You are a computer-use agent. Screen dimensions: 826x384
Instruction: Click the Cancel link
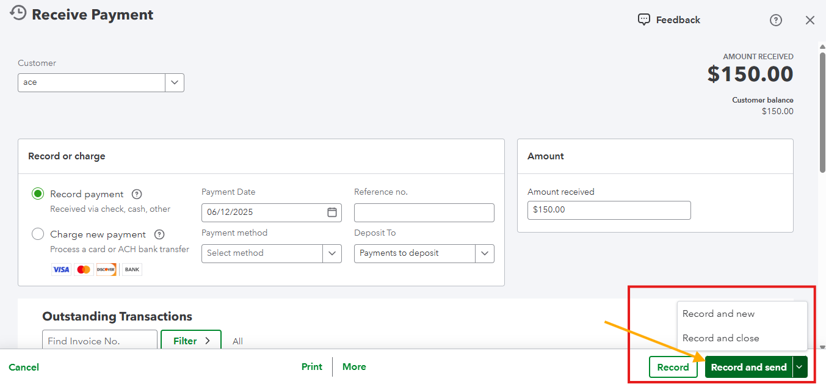click(24, 367)
